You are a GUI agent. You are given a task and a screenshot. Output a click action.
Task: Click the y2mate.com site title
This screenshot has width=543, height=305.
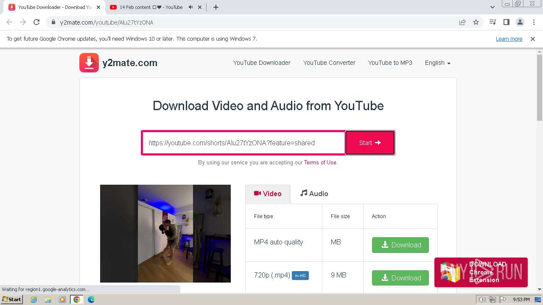[130, 63]
